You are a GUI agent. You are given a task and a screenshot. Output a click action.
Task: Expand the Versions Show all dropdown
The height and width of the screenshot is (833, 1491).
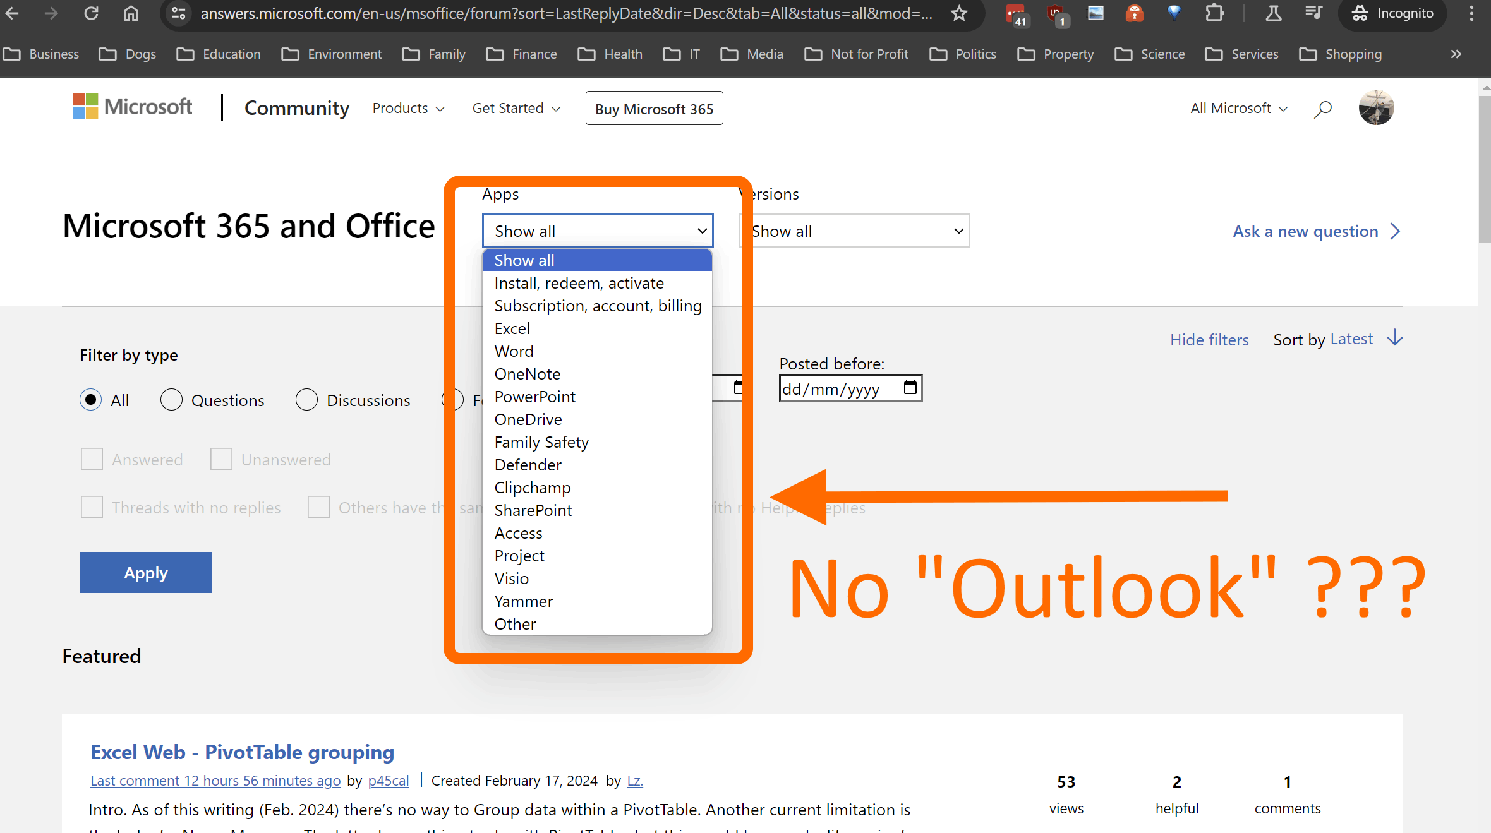(x=855, y=231)
